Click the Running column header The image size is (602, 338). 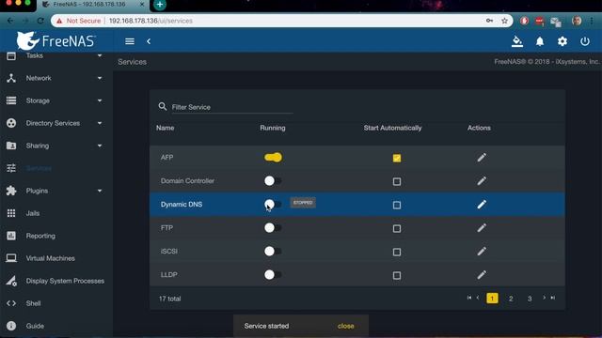273,128
